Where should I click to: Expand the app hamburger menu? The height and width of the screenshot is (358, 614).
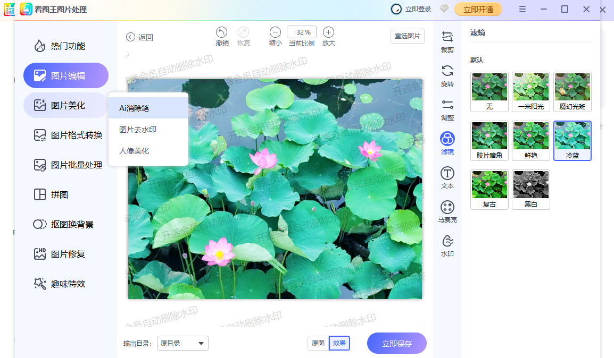click(x=522, y=9)
